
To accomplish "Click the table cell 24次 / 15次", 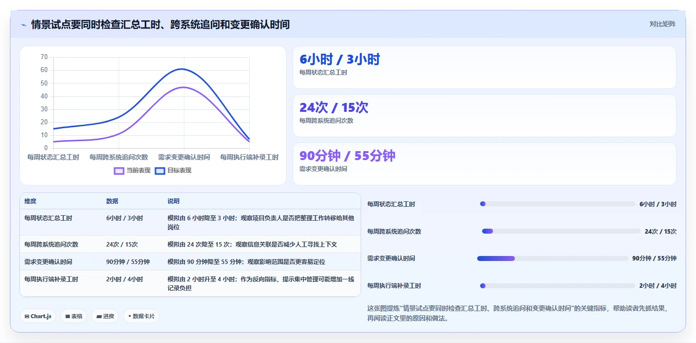I will (x=122, y=245).
